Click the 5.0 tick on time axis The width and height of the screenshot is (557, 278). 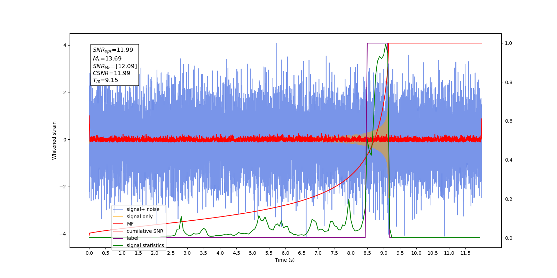pyautogui.click(x=253, y=253)
